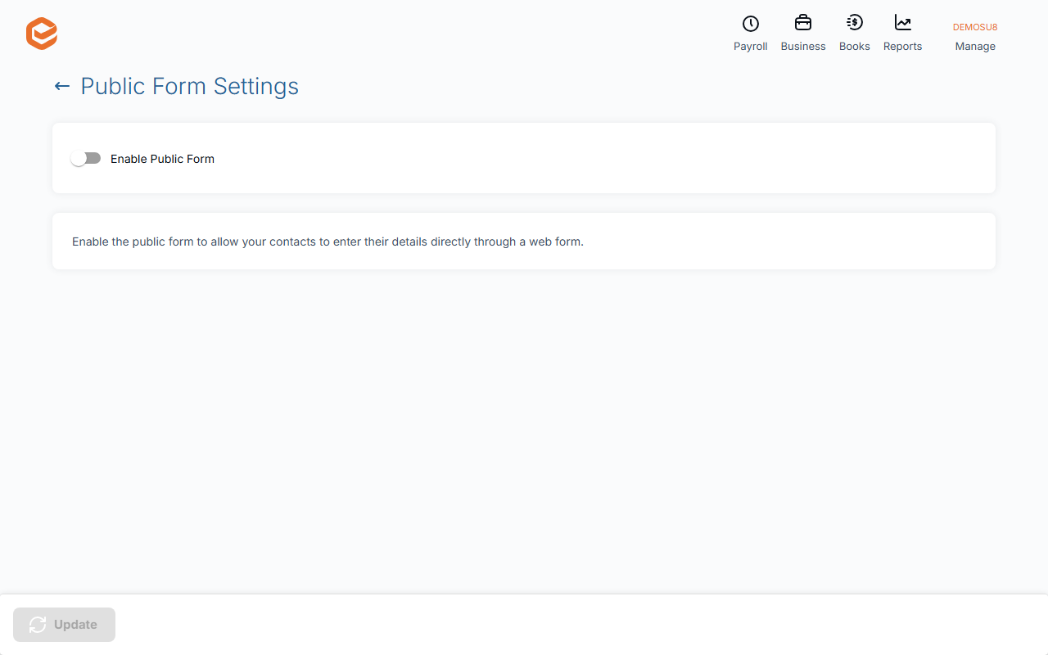Viewport: 1048px width, 655px height.
Task: Click the text beginning "Enable the public form to allow"
Action: [x=327, y=242]
